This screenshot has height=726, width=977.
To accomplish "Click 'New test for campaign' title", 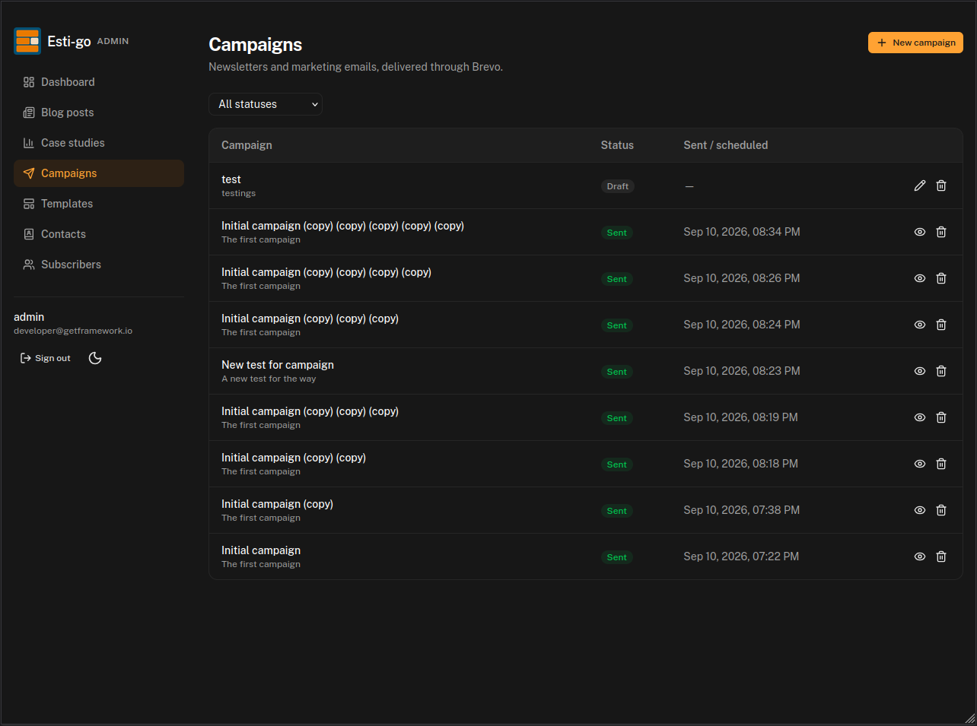I will pos(278,365).
